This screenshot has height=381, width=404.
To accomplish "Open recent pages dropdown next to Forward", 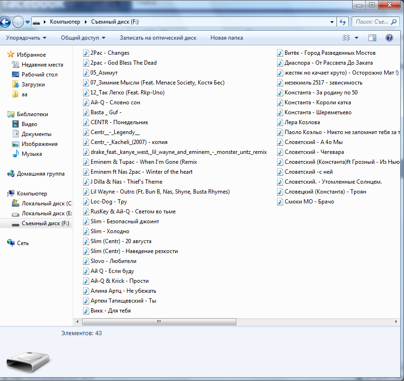I will click(27, 22).
